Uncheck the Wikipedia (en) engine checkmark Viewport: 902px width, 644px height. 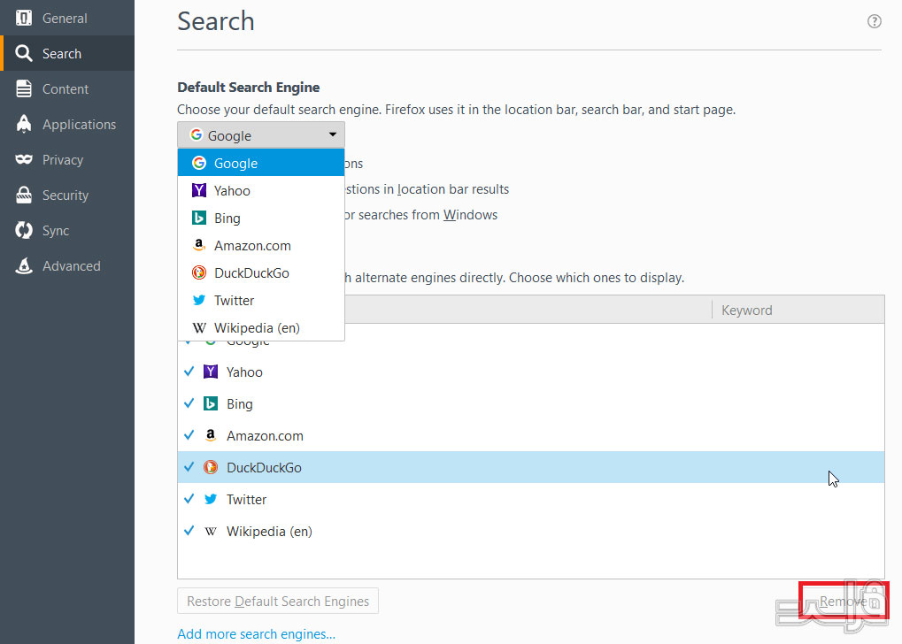click(189, 531)
